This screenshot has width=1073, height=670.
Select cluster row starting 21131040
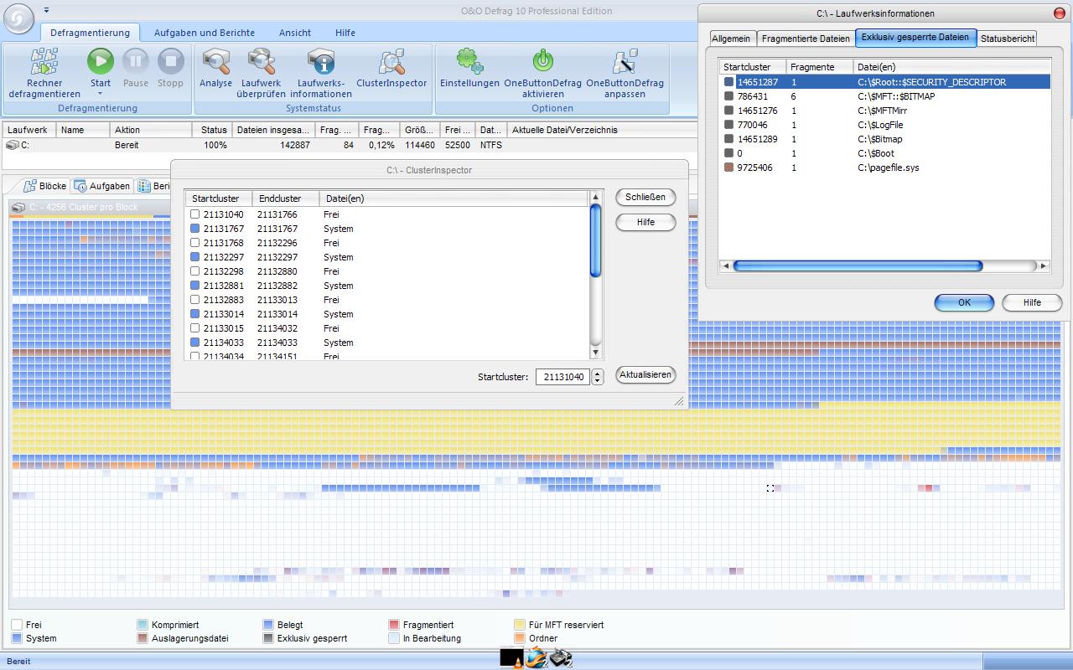(387, 214)
